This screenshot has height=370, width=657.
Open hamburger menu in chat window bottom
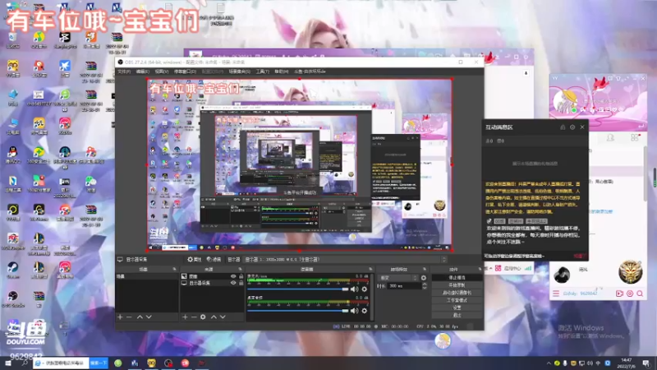(x=556, y=294)
